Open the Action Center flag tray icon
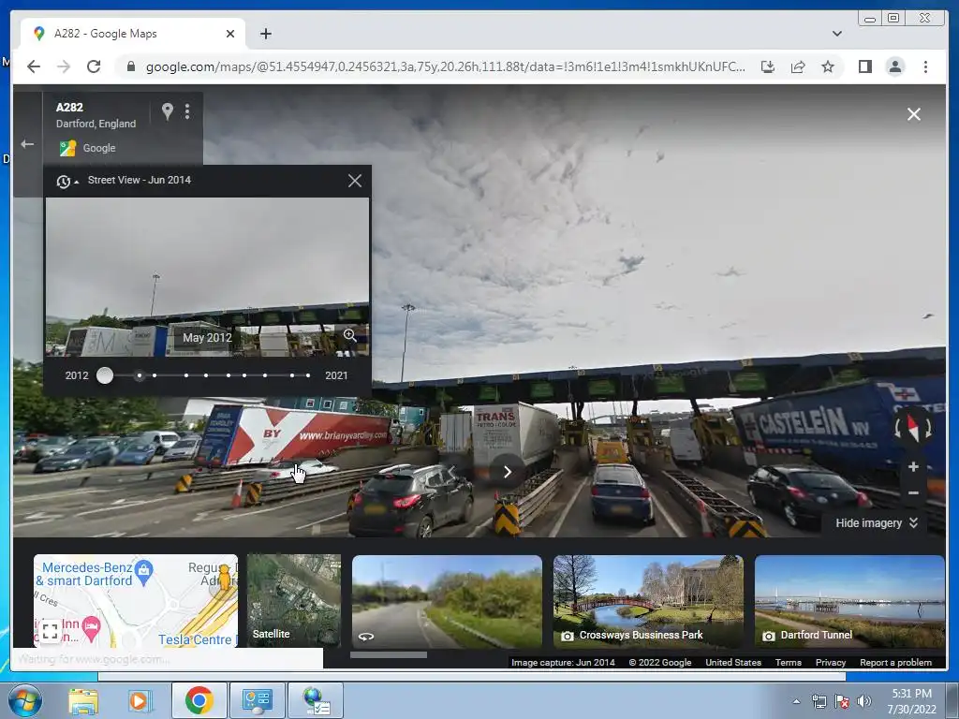Screen dimensions: 959x719 tap(842, 702)
